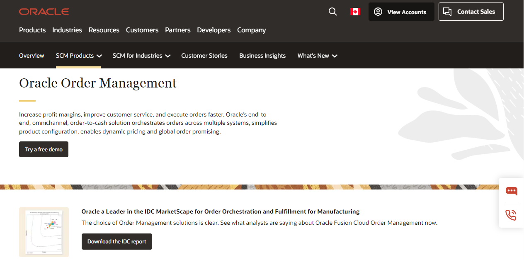This screenshot has width=524, height=260.
Task: Click the Oracle Order Management heading
Action: tap(98, 83)
